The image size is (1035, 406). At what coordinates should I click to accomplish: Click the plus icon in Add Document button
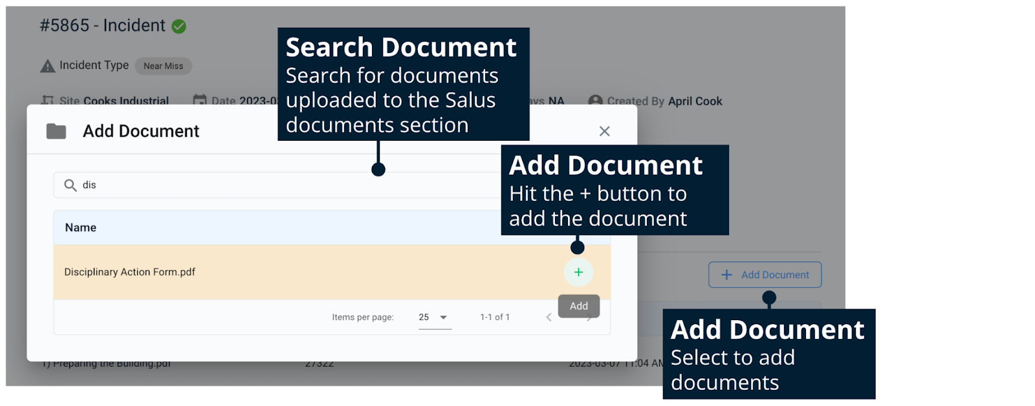pyautogui.click(x=726, y=275)
